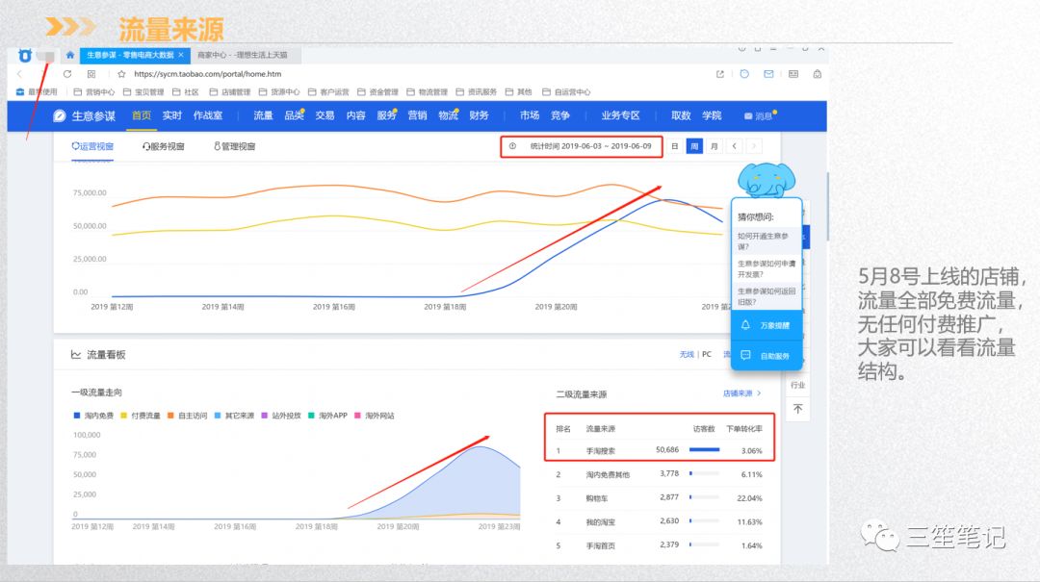Open 学院 in the blue navbar
Viewport: 1040px width, 582px height.
[712, 116]
